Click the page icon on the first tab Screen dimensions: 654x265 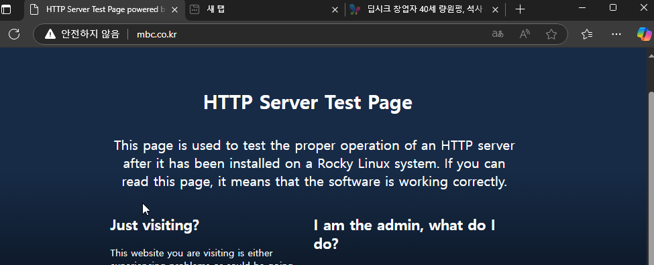pos(34,9)
